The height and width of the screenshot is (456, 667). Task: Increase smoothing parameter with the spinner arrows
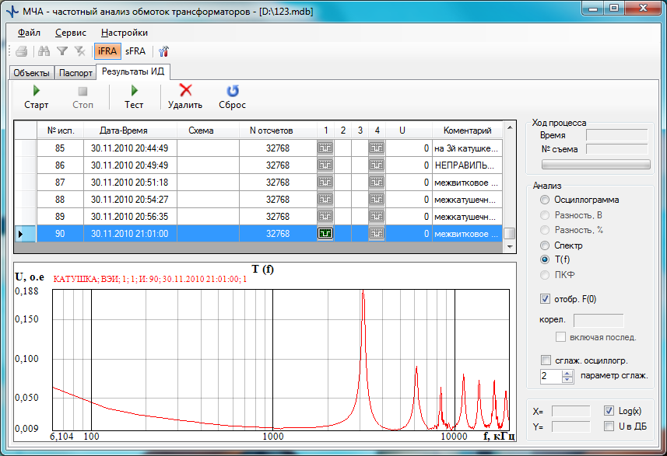point(569,373)
